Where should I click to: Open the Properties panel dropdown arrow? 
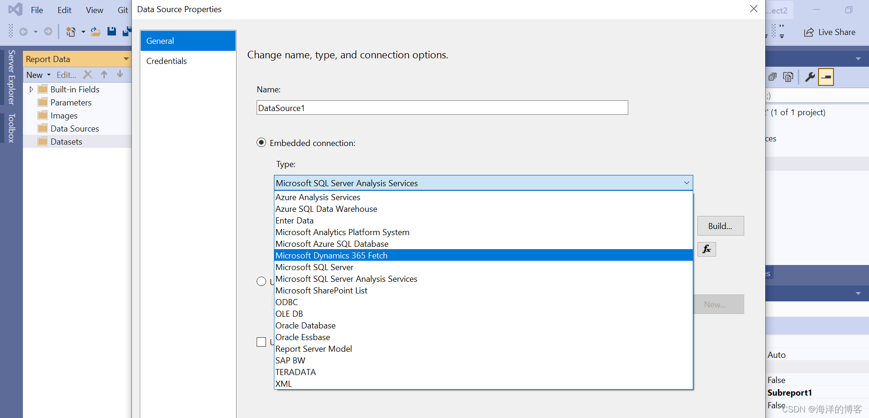(x=858, y=293)
